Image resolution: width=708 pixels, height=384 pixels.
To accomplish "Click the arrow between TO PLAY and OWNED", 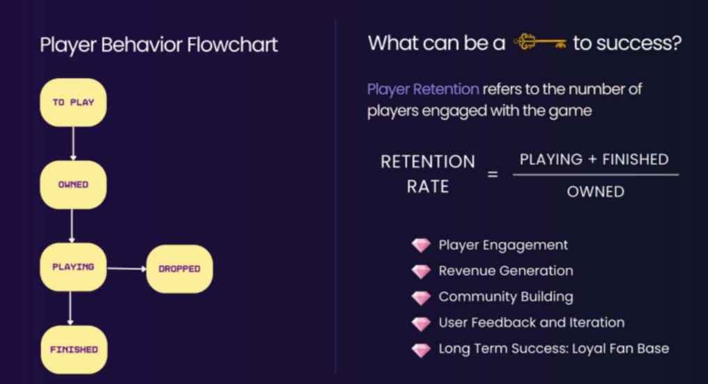I will (x=73, y=144).
